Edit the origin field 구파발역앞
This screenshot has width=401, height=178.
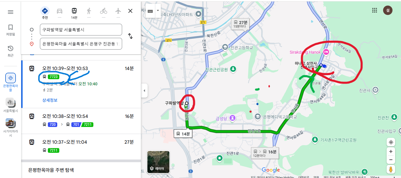(81, 30)
